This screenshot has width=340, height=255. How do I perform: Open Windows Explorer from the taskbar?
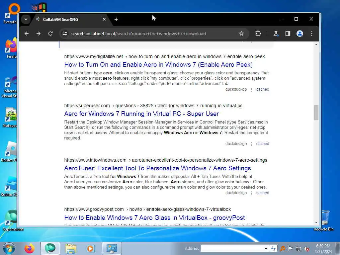(71, 248)
